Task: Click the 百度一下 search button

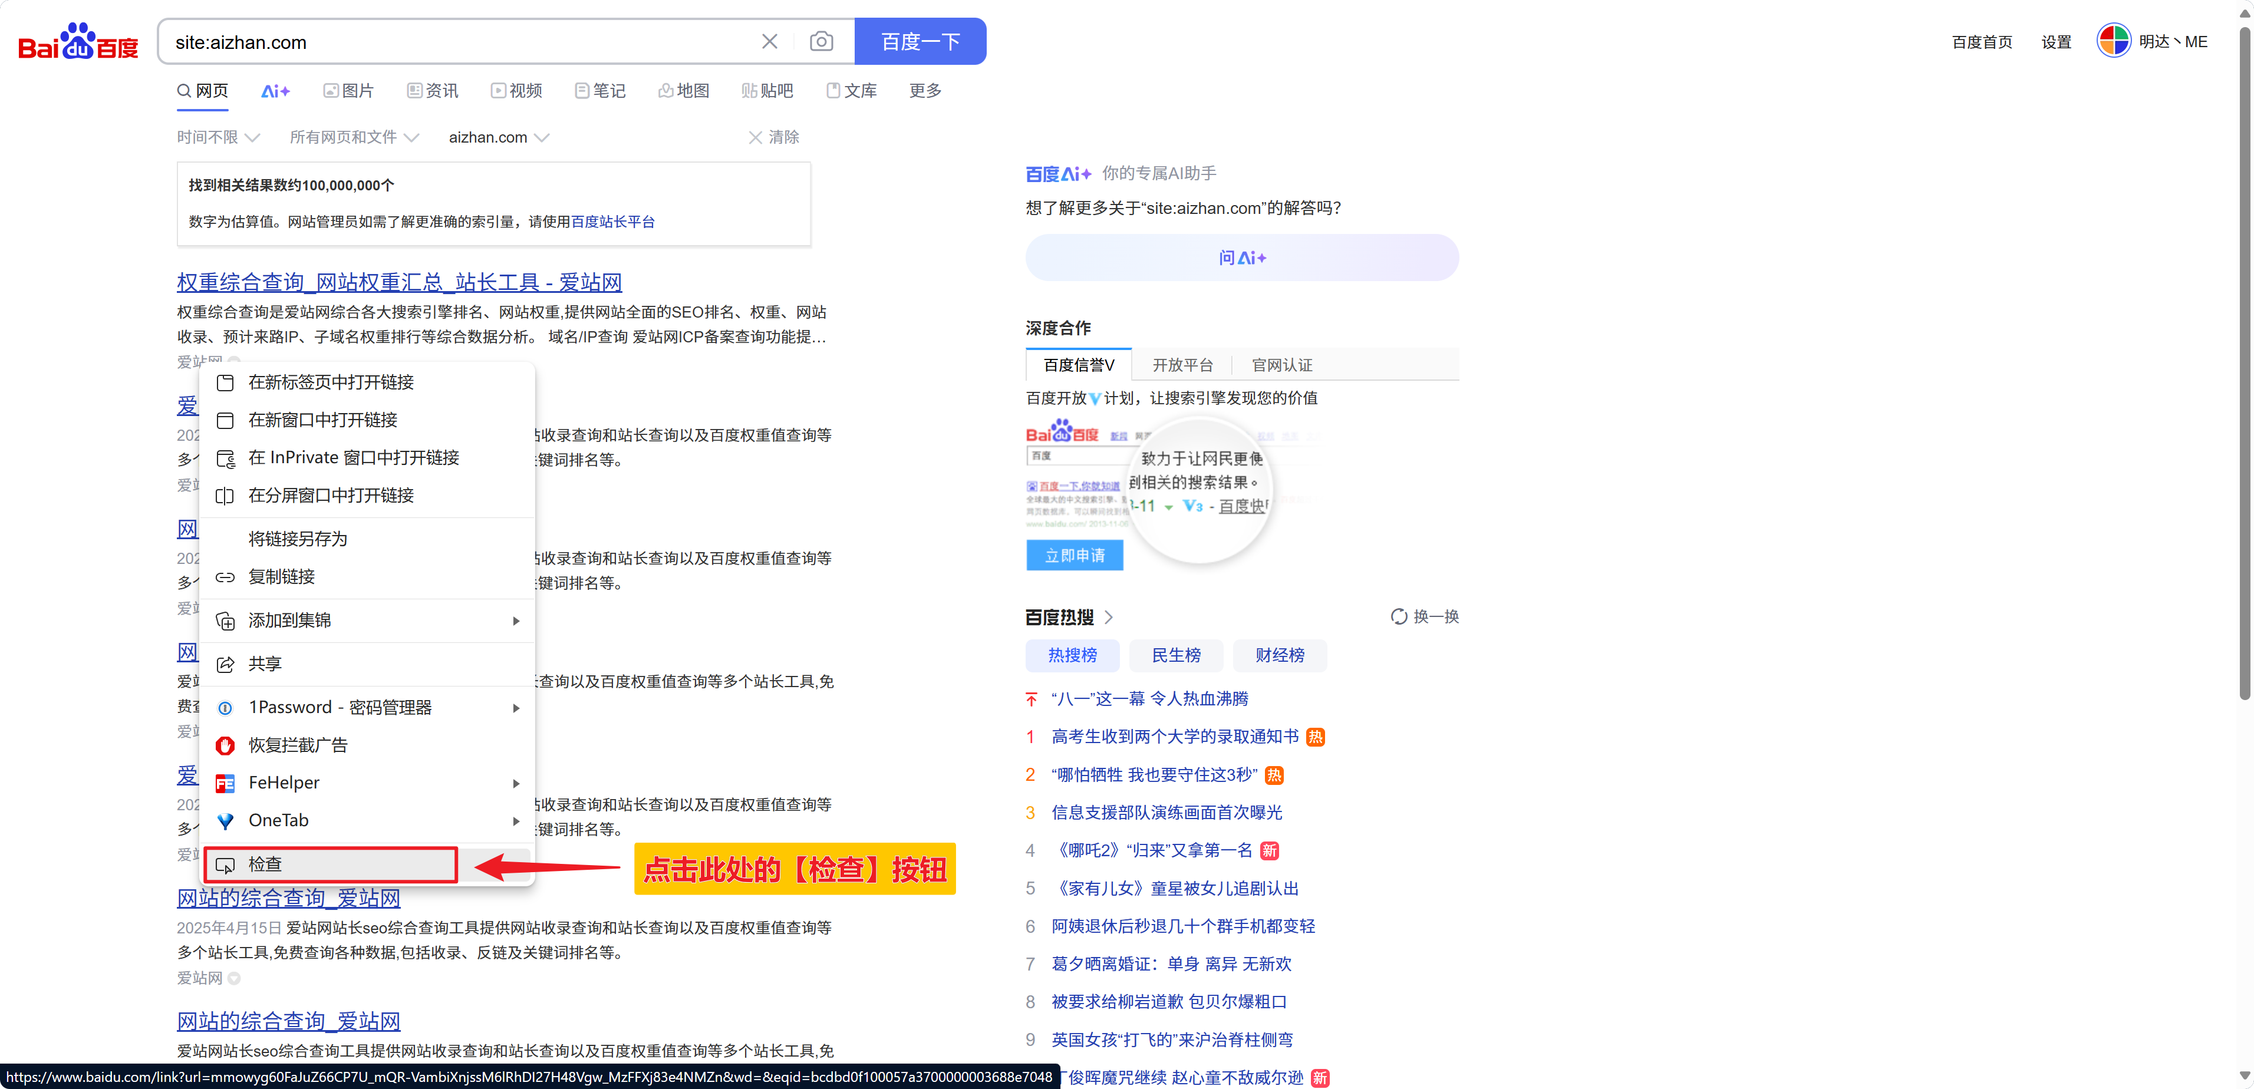Action: (x=920, y=41)
